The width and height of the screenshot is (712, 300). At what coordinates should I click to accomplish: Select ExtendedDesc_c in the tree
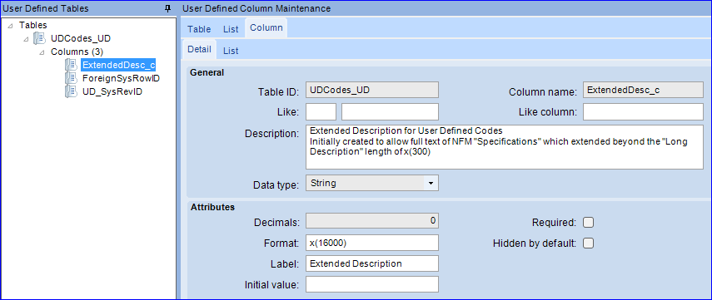pyautogui.click(x=118, y=65)
